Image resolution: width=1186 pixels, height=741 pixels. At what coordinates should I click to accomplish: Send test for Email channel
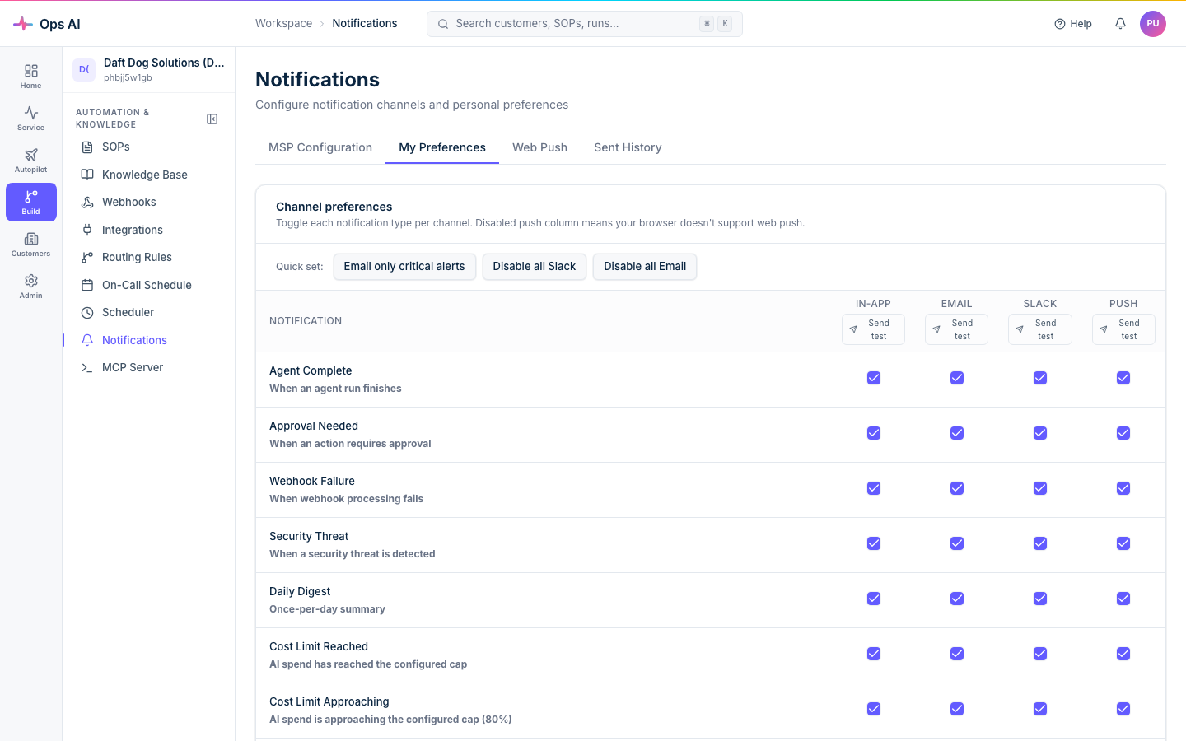[x=956, y=329]
